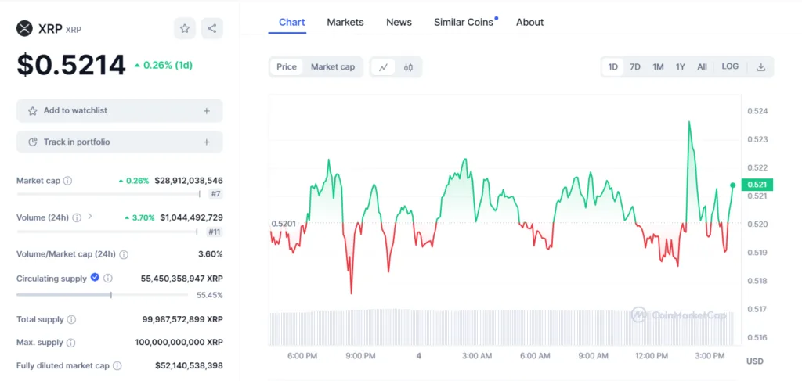
Task: Open the Max. supply info icon
Action: pyautogui.click(x=71, y=343)
